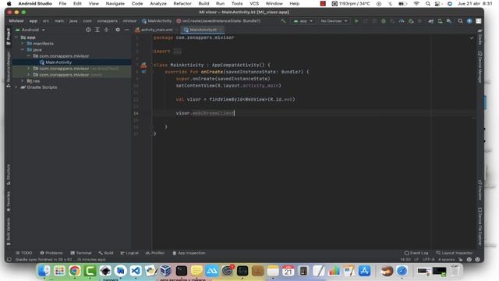Image resolution: width=499 pixels, height=281 pixels.
Task: Open the Profile app icon in toolbar
Action: click(x=402, y=21)
